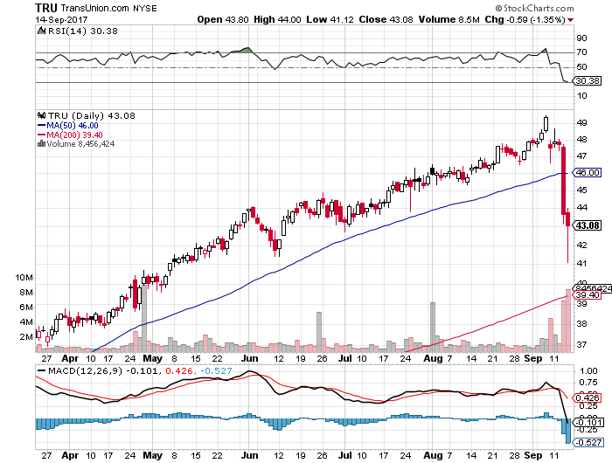
Task: Click the 0.426 MACD signal value tag
Action: tap(583, 398)
